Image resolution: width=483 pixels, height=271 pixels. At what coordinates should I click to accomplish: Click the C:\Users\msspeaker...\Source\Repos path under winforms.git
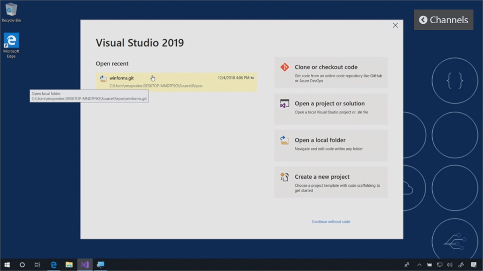coord(156,86)
